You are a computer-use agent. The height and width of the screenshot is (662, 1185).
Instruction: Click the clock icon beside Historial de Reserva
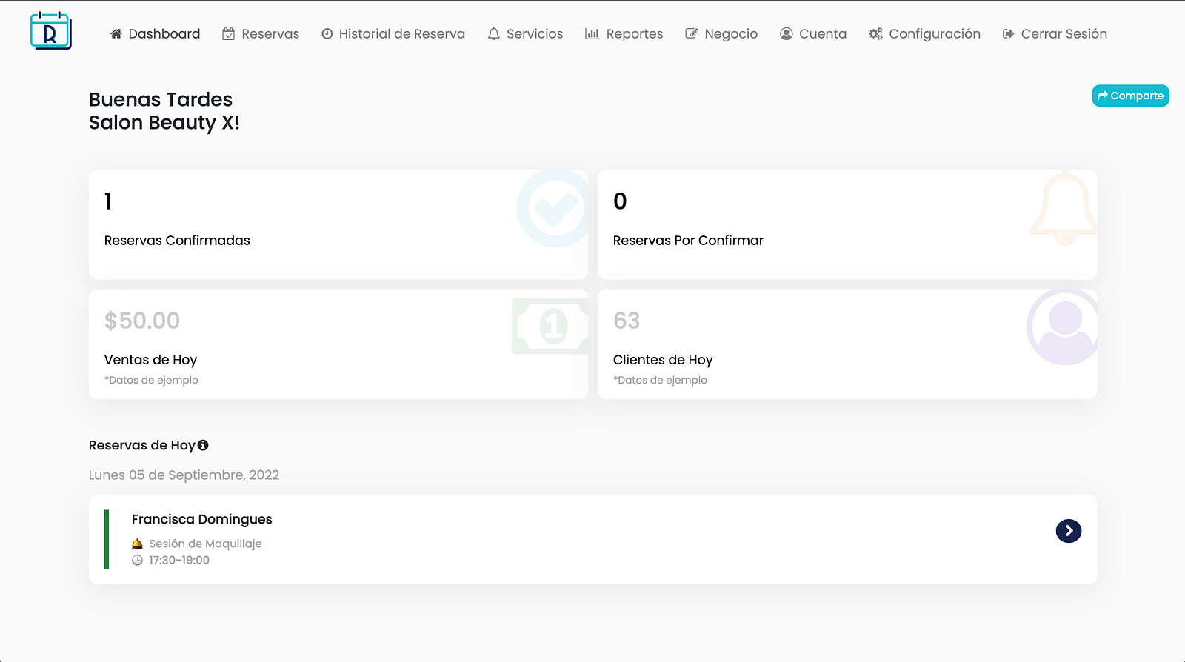tap(327, 33)
